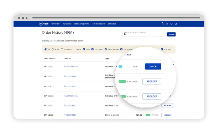Open search via the navbar magnifier icon
This screenshot has height=133, width=220.
[163, 23]
